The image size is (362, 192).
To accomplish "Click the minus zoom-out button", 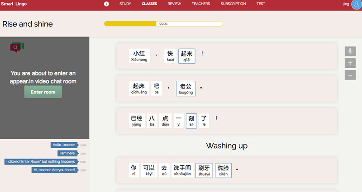I will [350, 75].
